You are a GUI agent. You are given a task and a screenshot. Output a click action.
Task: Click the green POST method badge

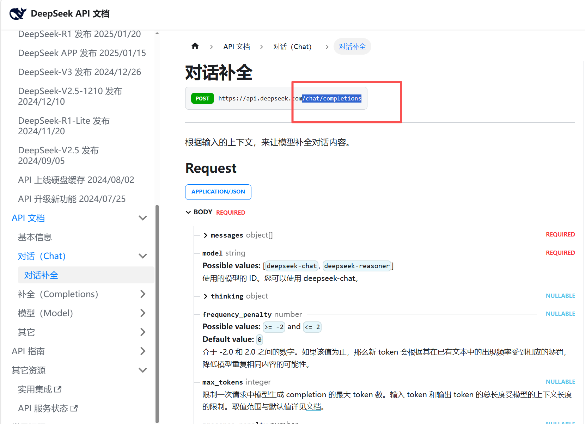(x=202, y=98)
